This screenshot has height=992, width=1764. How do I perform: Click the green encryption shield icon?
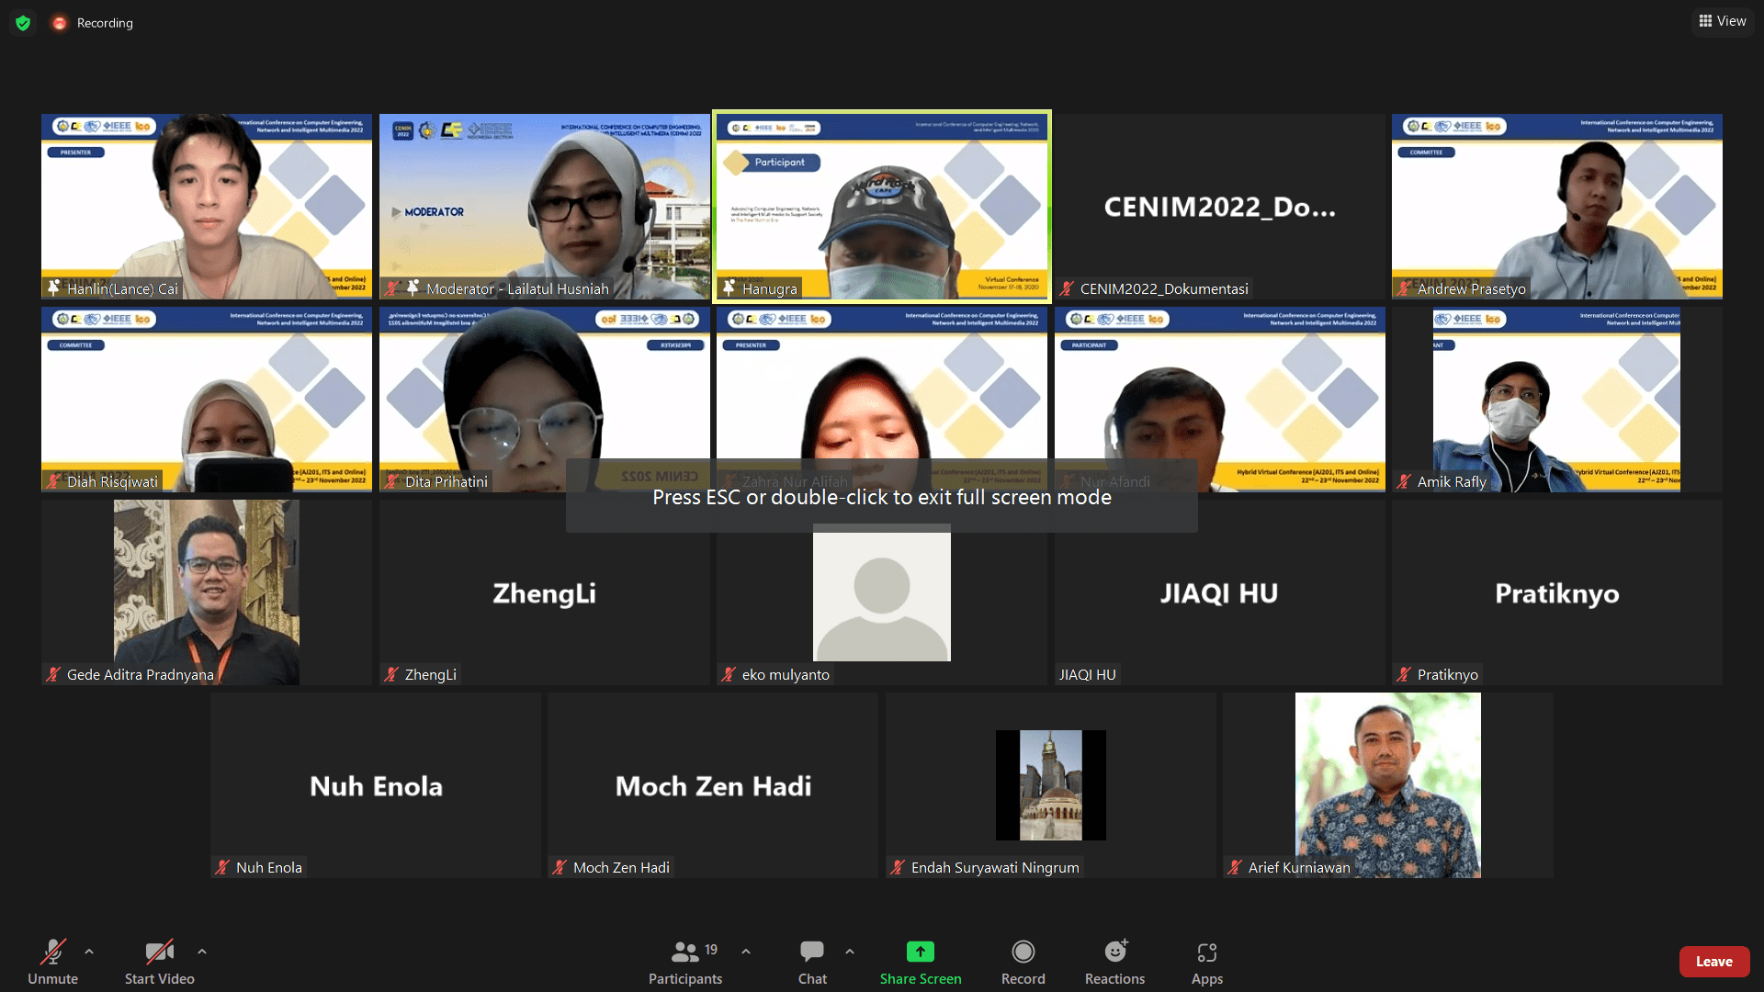click(x=23, y=23)
